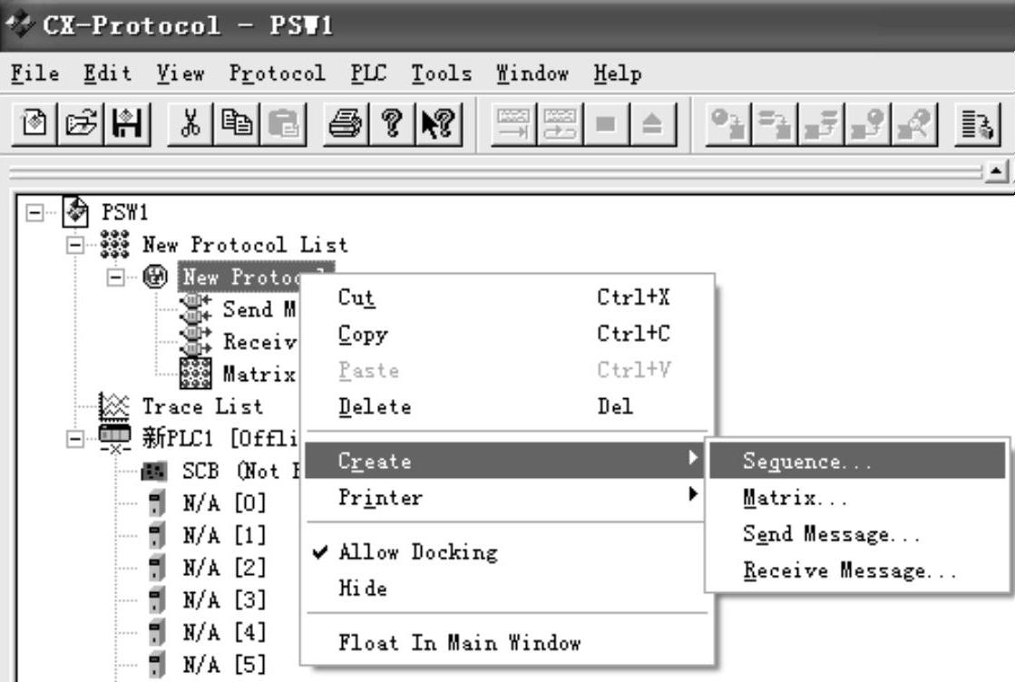Choose Delete from the context menu
1015x682 pixels.
pyautogui.click(x=507, y=406)
